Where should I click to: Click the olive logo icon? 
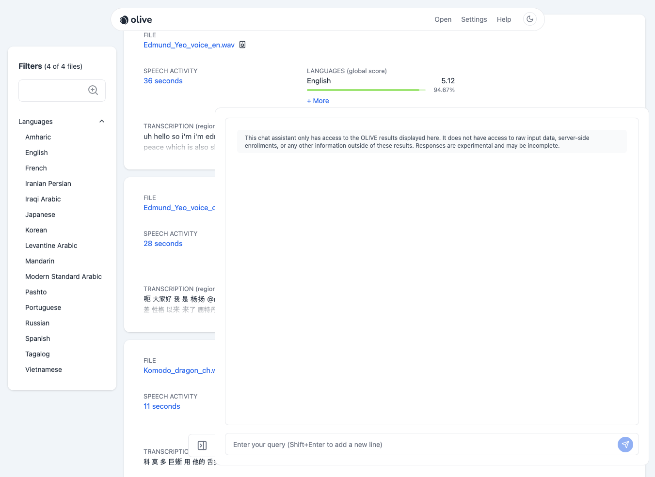pos(124,20)
